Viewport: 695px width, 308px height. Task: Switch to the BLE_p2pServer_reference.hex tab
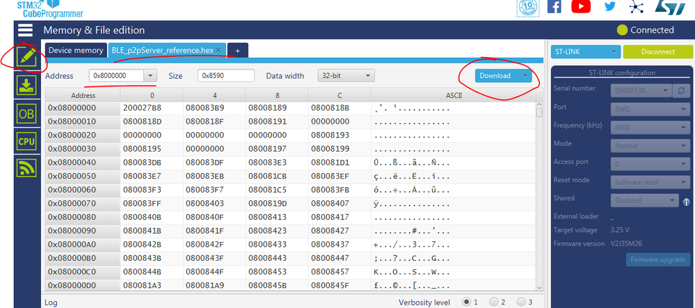(x=162, y=51)
